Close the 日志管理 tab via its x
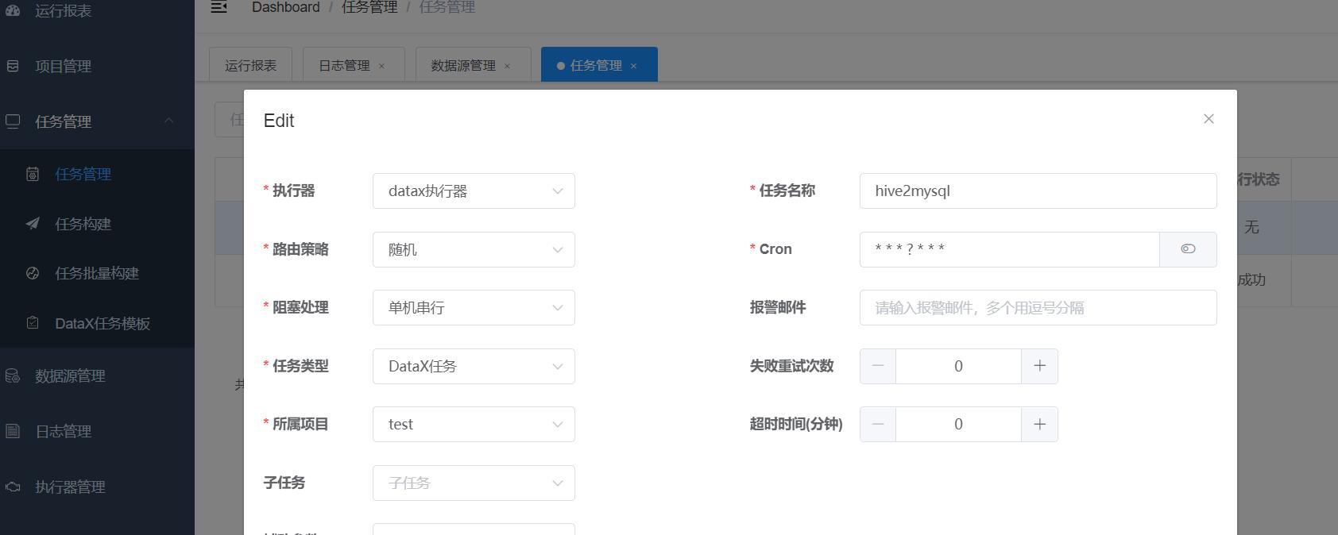 tap(381, 66)
